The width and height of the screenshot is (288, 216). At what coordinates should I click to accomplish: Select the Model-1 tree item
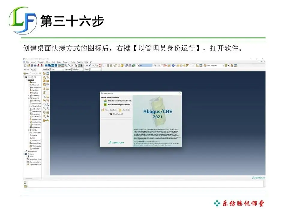(31, 79)
